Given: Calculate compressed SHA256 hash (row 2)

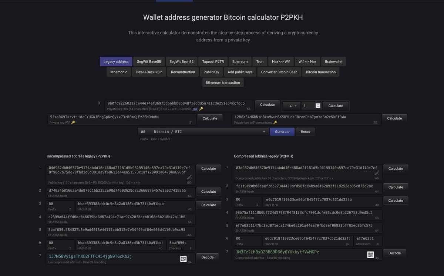Looking at the screenshot, I should [396, 187].
